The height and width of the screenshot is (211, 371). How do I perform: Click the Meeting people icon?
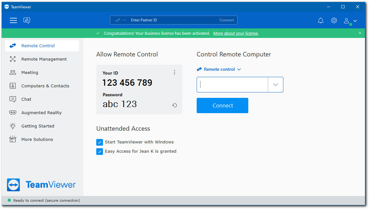point(13,72)
